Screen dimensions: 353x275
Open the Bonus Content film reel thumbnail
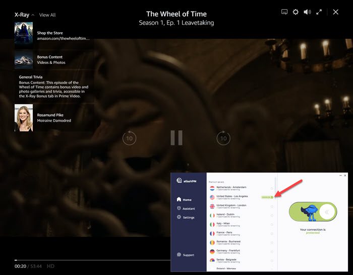(24, 60)
